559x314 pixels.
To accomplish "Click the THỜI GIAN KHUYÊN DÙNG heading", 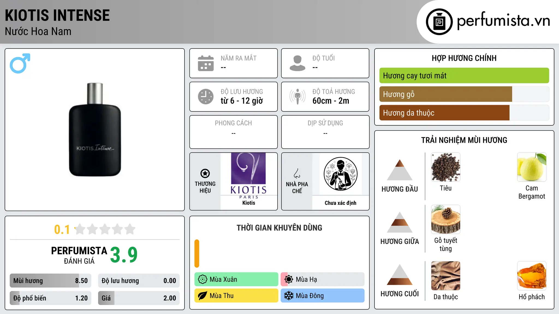I will tap(279, 228).
